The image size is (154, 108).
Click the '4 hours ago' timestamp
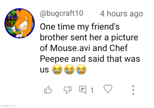121,14
